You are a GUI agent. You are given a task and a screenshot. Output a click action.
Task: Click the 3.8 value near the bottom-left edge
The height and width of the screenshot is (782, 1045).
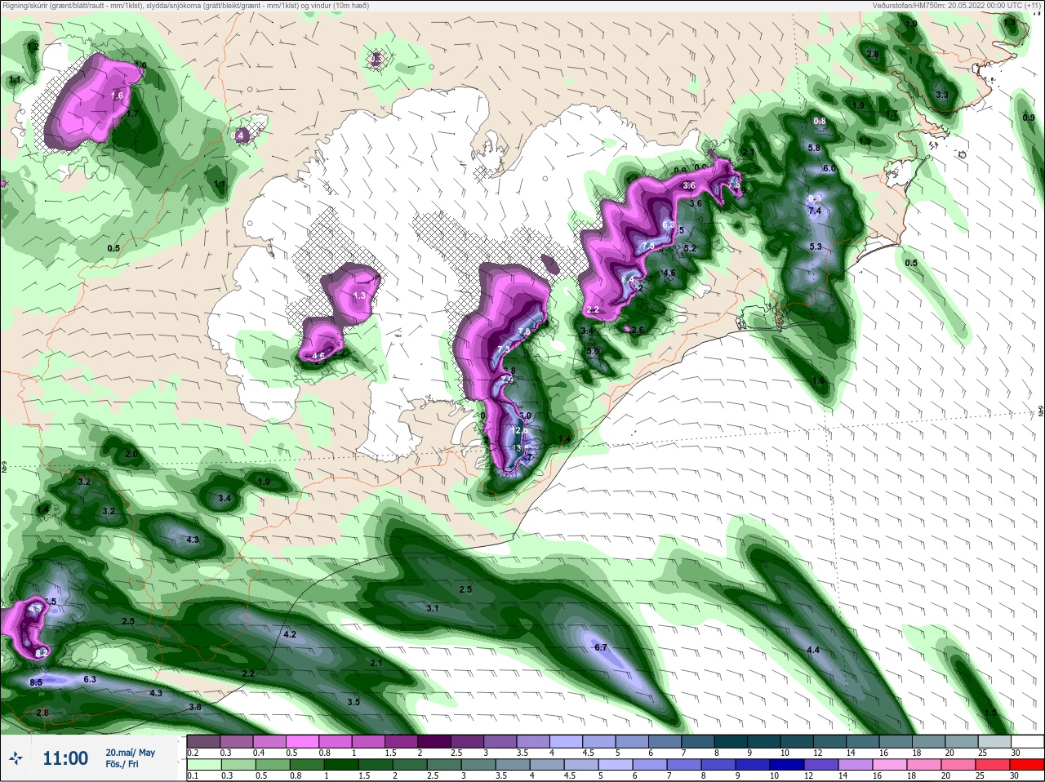point(195,707)
